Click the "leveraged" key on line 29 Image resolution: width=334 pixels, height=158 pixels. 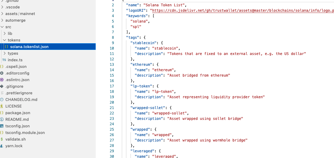(142, 151)
